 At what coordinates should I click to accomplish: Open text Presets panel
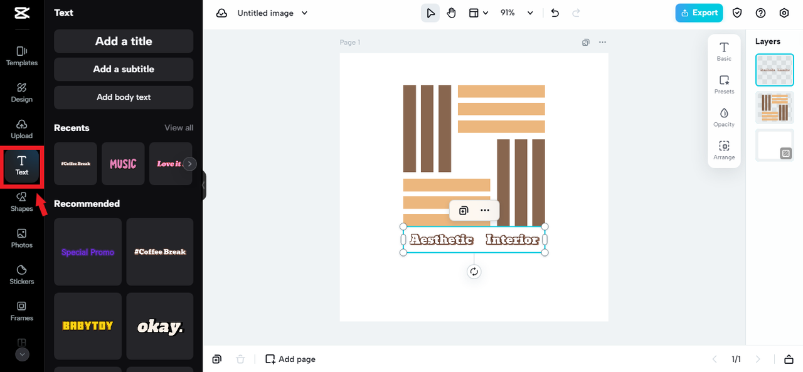coord(724,85)
